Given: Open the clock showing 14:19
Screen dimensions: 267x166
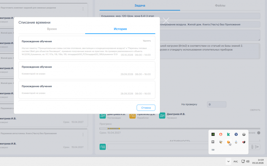Looking at the screenshot, I should coord(258,161).
